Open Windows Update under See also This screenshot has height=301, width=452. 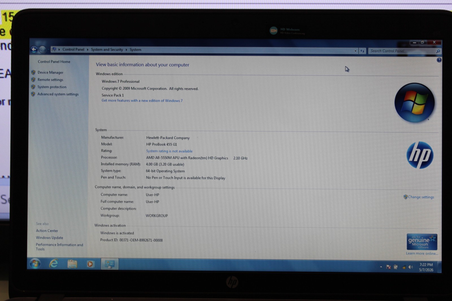[49, 238]
